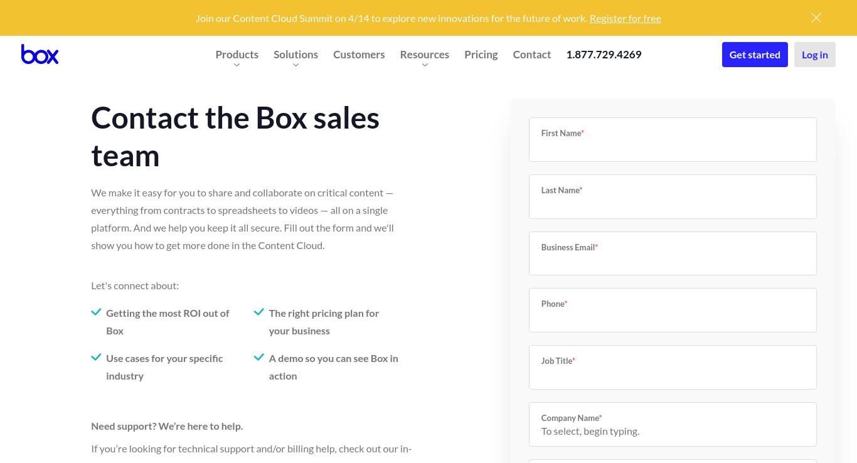Click checkmark beside The right pricing plan
Image resolution: width=857 pixels, height=463 pixels.
(258, 312)
